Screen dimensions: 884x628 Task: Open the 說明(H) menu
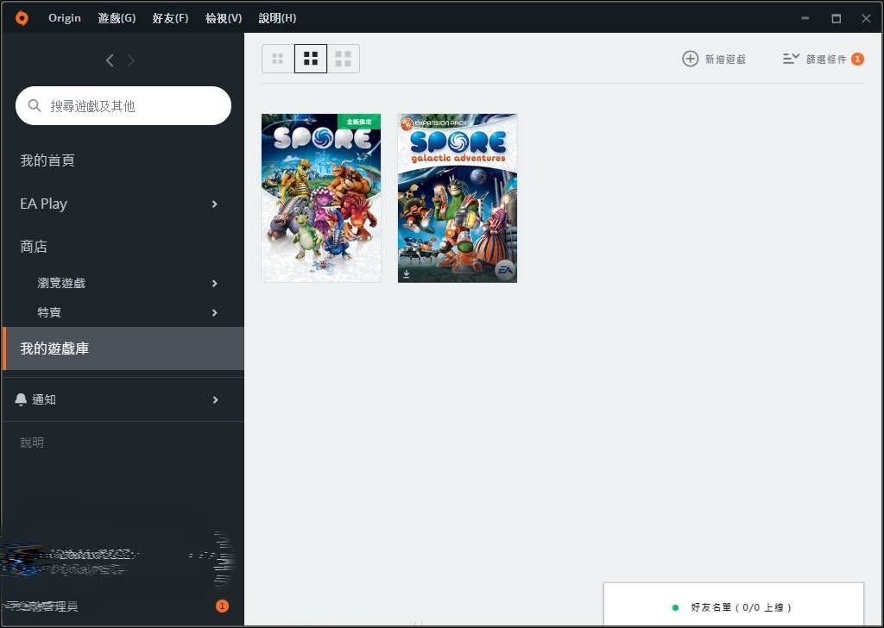click(277, 18)
